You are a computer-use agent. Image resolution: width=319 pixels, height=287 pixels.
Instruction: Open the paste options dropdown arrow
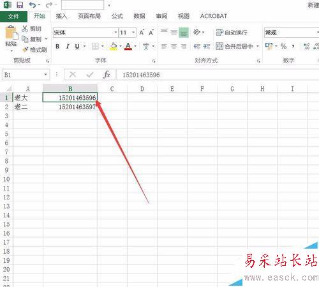11,51
